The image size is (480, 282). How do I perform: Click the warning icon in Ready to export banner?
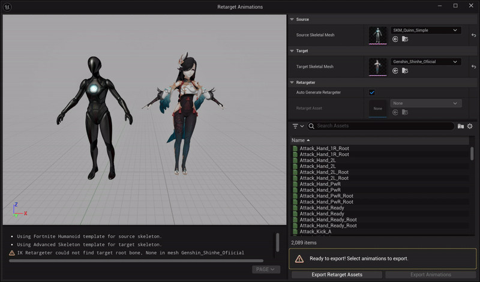[299, 259]
